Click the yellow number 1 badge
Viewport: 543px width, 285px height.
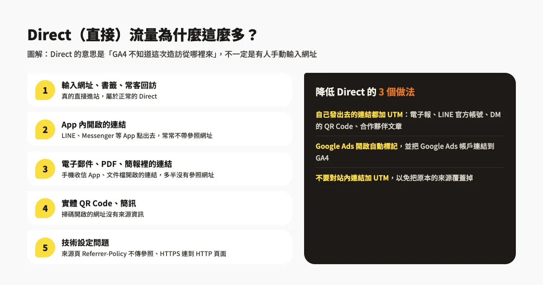coord(45,90)
